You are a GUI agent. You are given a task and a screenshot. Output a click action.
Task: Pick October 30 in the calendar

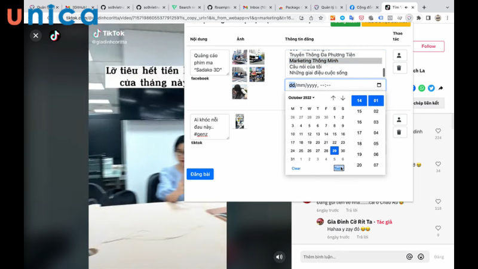(342, 151)
